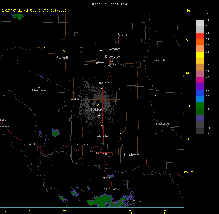The width and height of the screenshot is (219, 214).
Task: Click the asterisk marker east of Innisfail
Action: 128,77
